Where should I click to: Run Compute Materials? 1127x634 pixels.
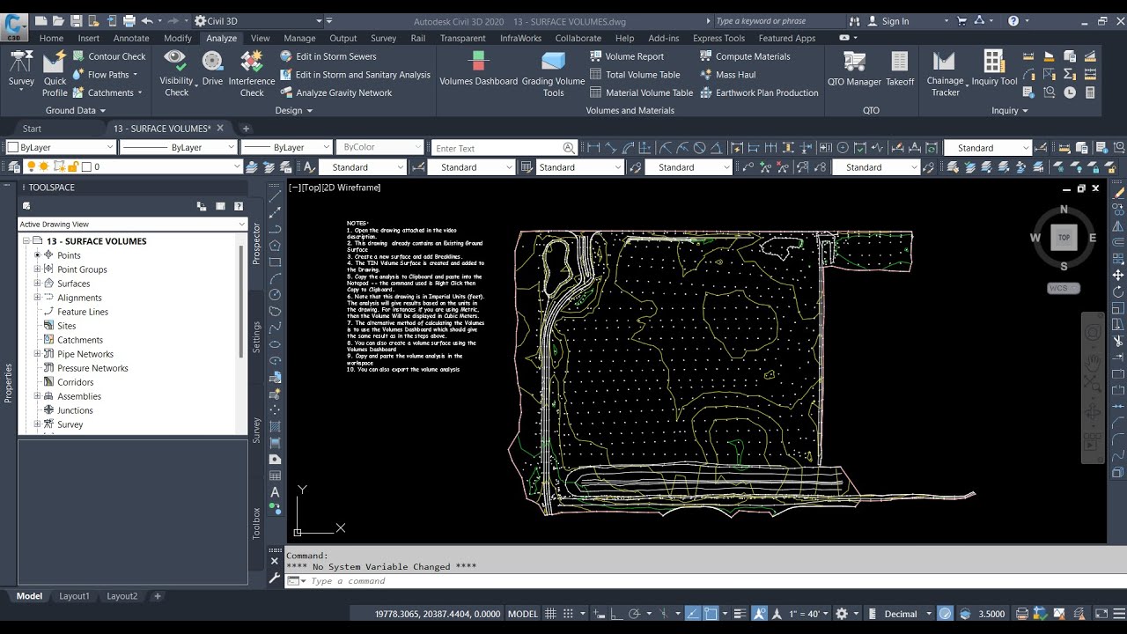coord(745,56)
